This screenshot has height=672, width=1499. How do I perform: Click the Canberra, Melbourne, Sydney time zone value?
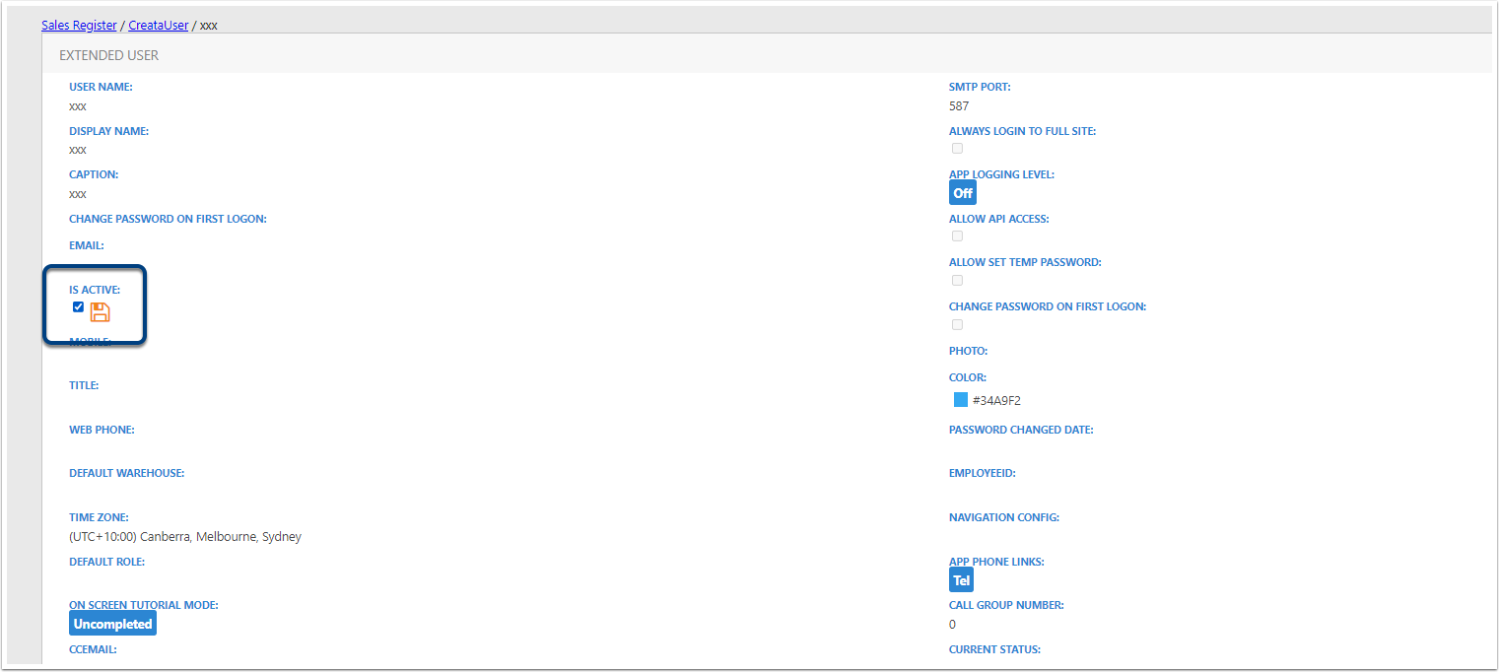[185, 537]
